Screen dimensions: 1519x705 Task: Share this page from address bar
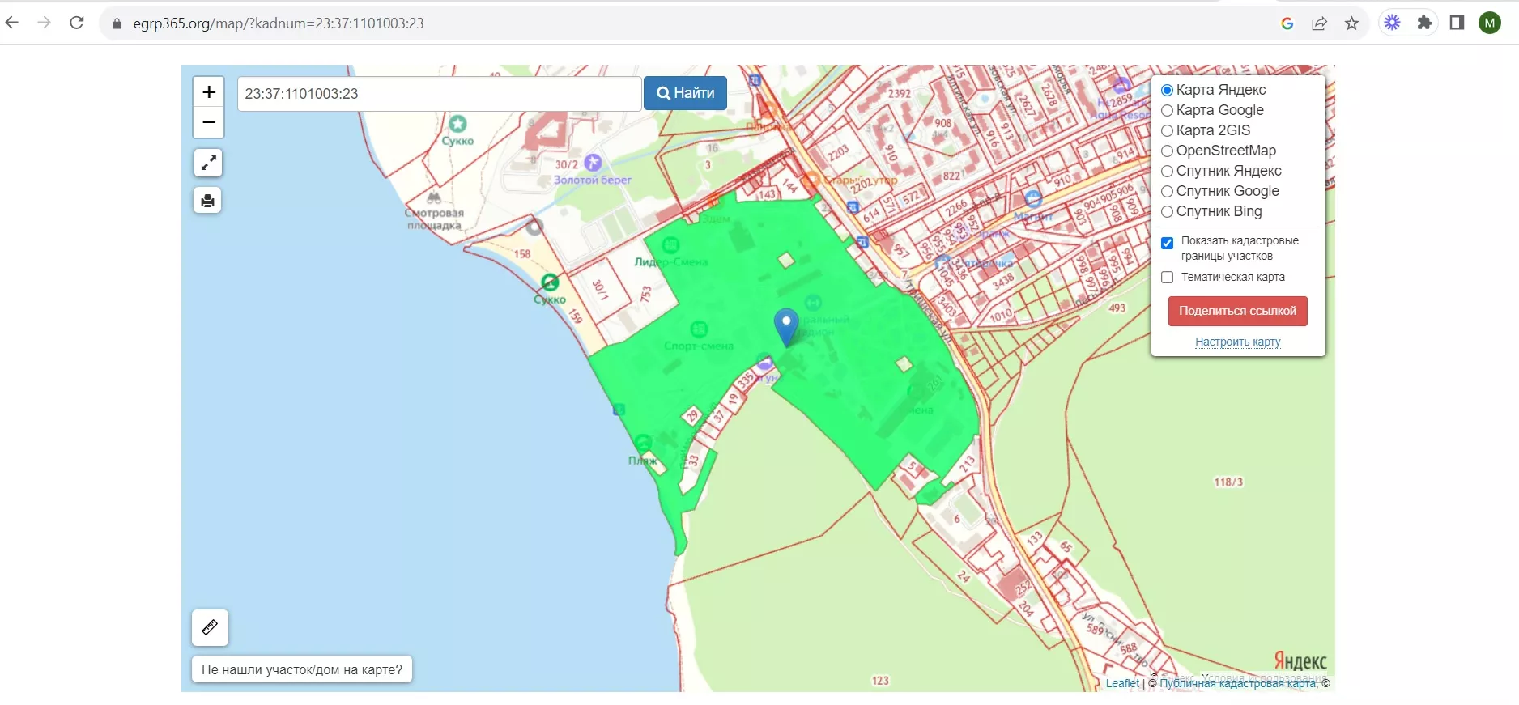[1319, 23]
